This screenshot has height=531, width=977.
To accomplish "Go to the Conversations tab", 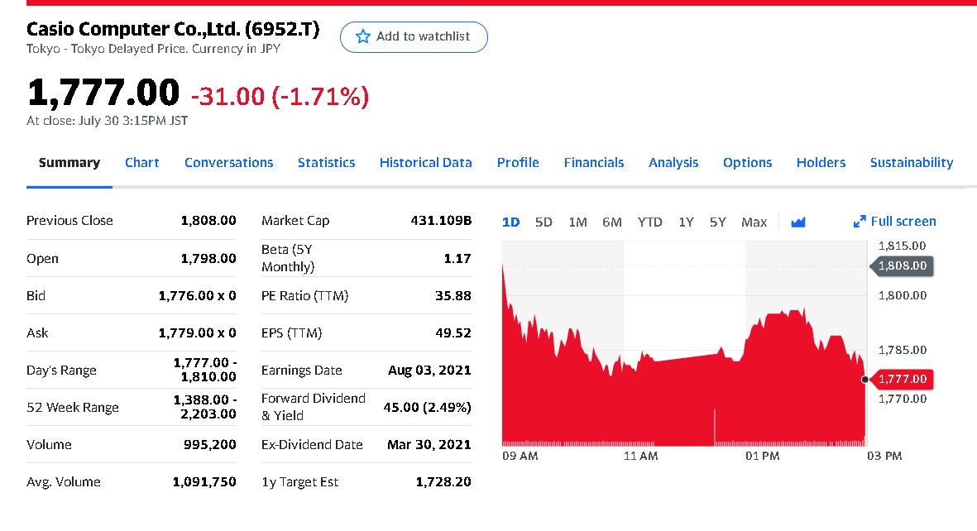I will coord(228,163).
